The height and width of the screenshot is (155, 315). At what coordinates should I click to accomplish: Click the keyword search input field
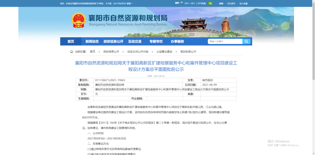point(225,41)
